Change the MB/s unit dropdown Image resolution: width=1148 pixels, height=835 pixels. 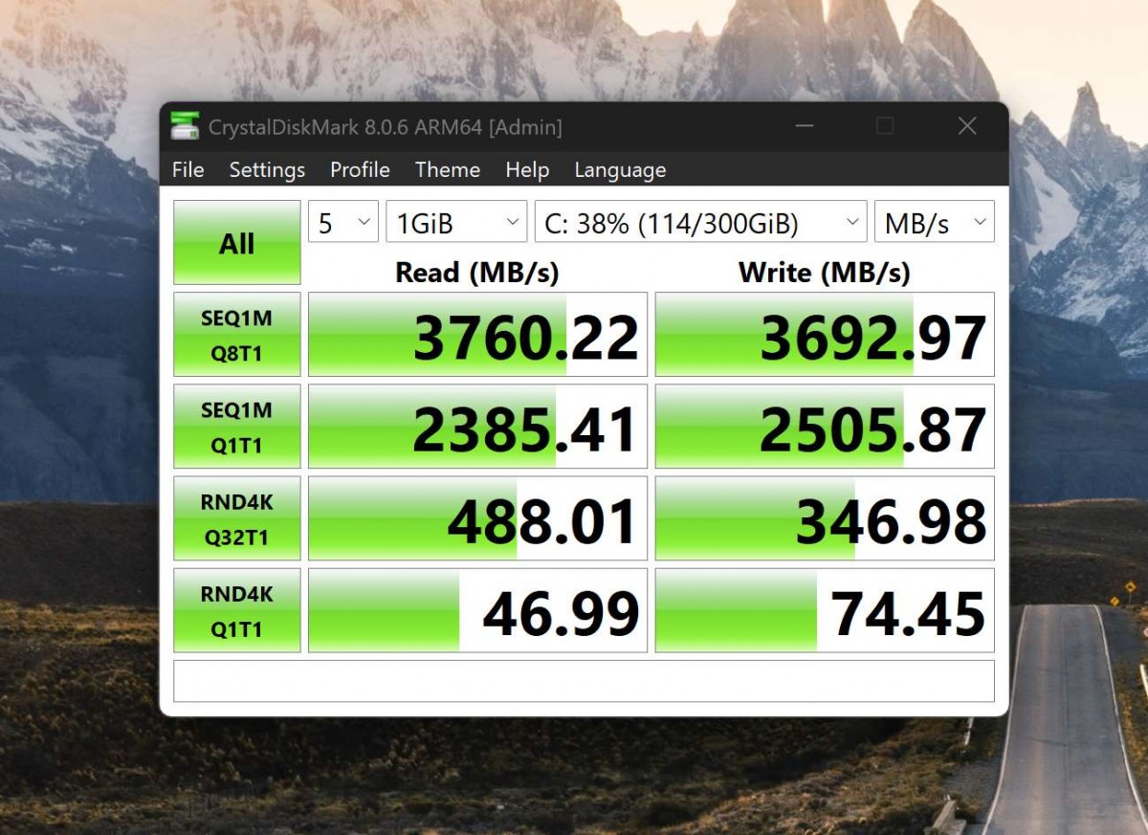point(934,223)
